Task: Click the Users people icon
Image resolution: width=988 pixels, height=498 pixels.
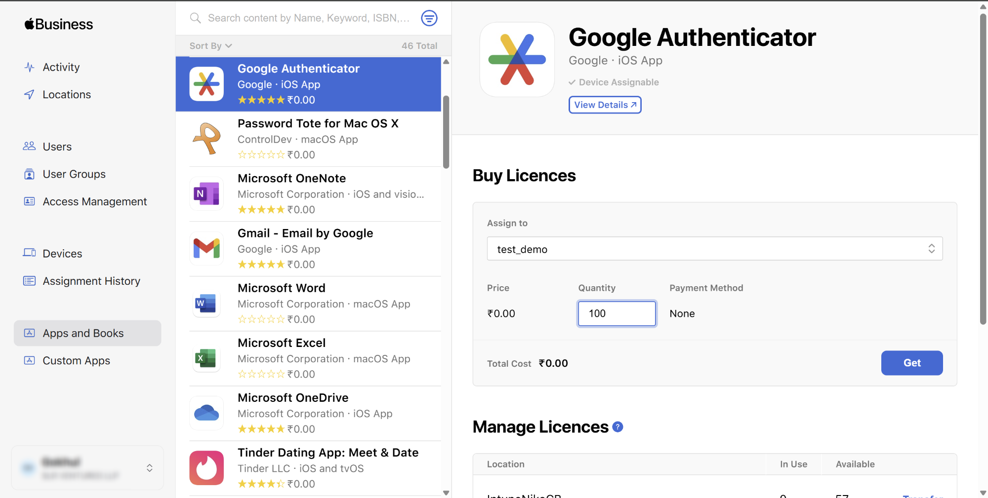Action: click(x=30, y=146)
